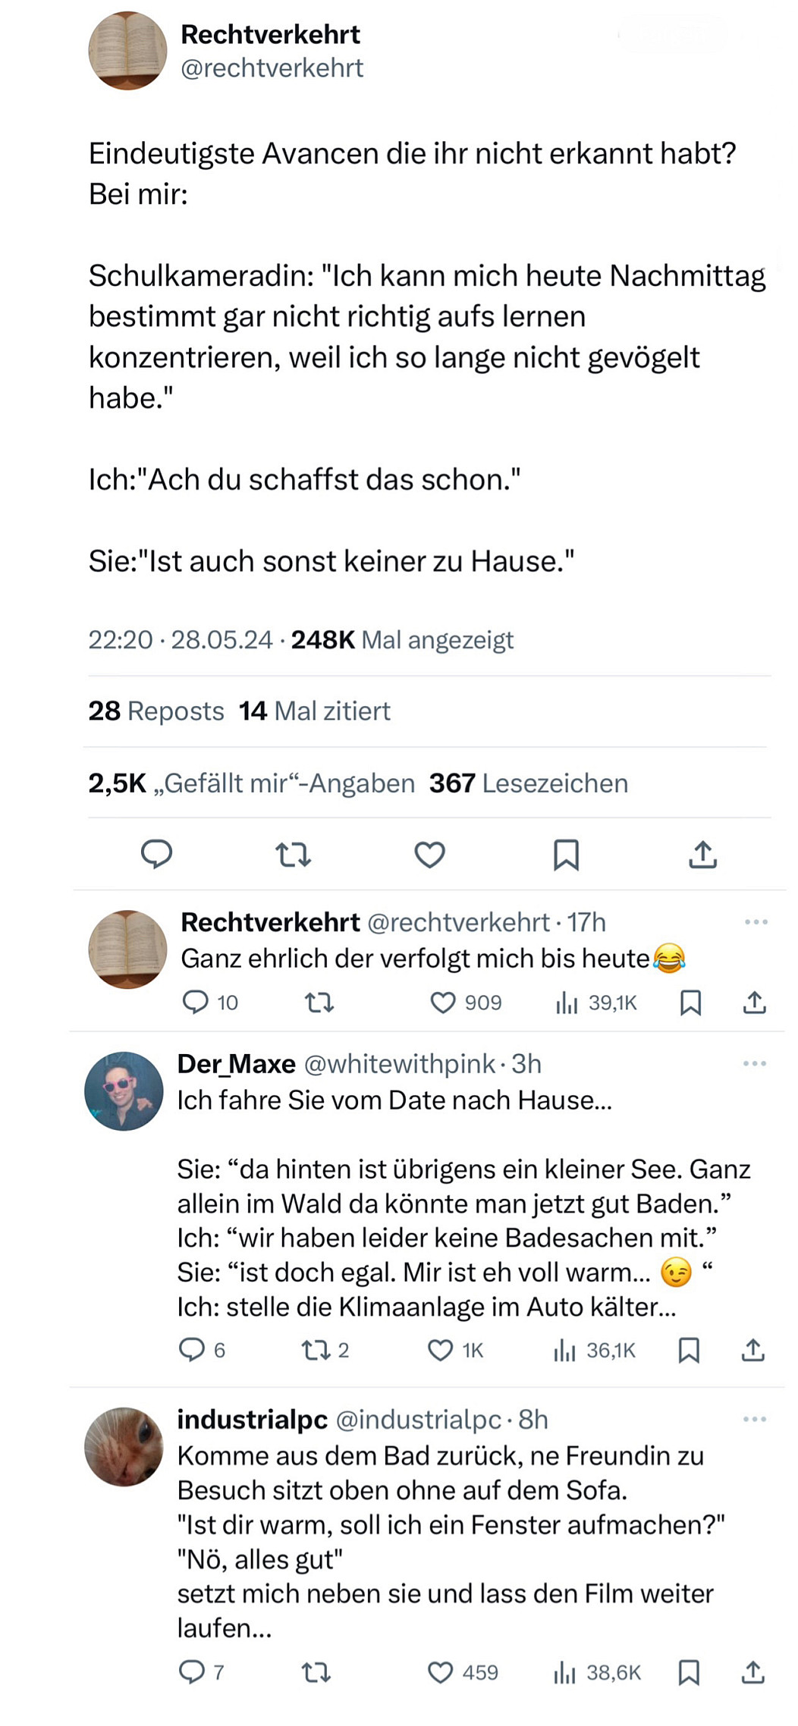
Task: Repost the Der_Maxe reply
Action: coord(313,1350)
